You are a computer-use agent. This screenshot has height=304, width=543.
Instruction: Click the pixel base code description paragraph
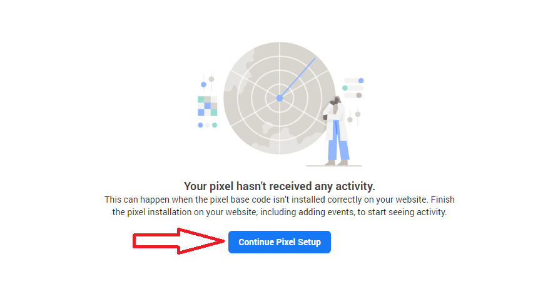pyautogui.click(x=279, y=206)
